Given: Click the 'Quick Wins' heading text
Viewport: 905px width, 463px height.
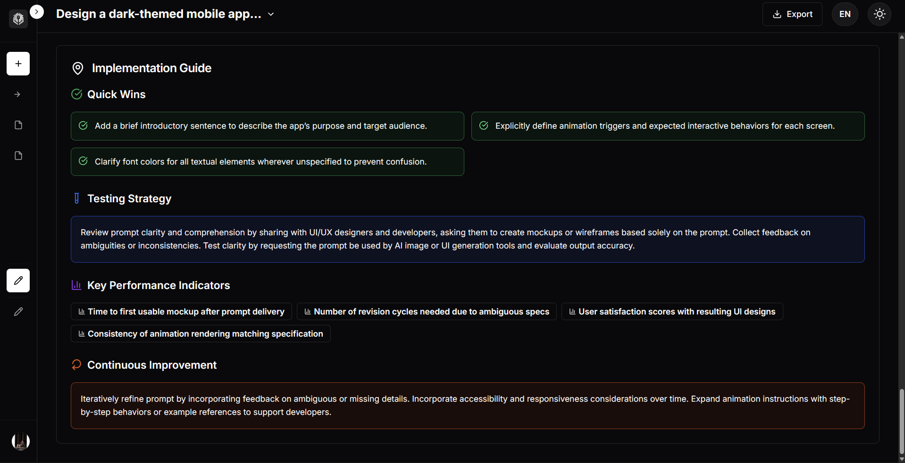Looking at the screenshot, I should 117,94.
